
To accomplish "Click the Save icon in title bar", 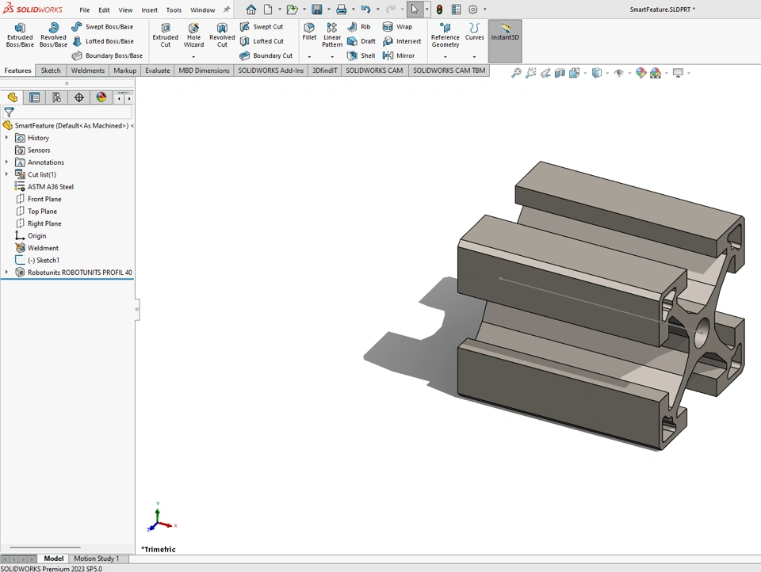I will 316,10.
